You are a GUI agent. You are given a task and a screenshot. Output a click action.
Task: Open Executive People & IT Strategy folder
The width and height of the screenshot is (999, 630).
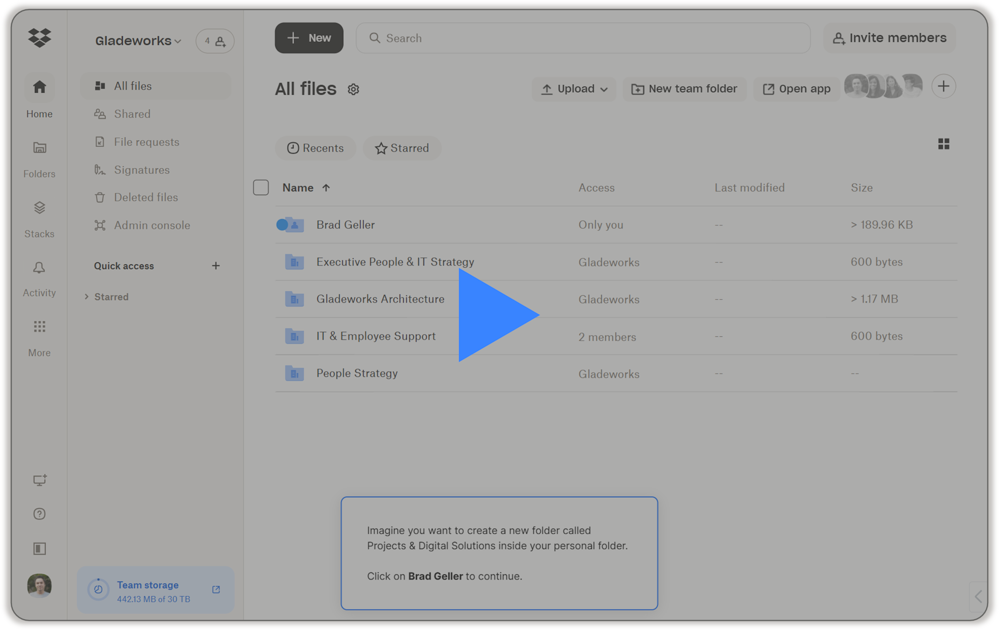pyautogui.click(x=395, y=262)
